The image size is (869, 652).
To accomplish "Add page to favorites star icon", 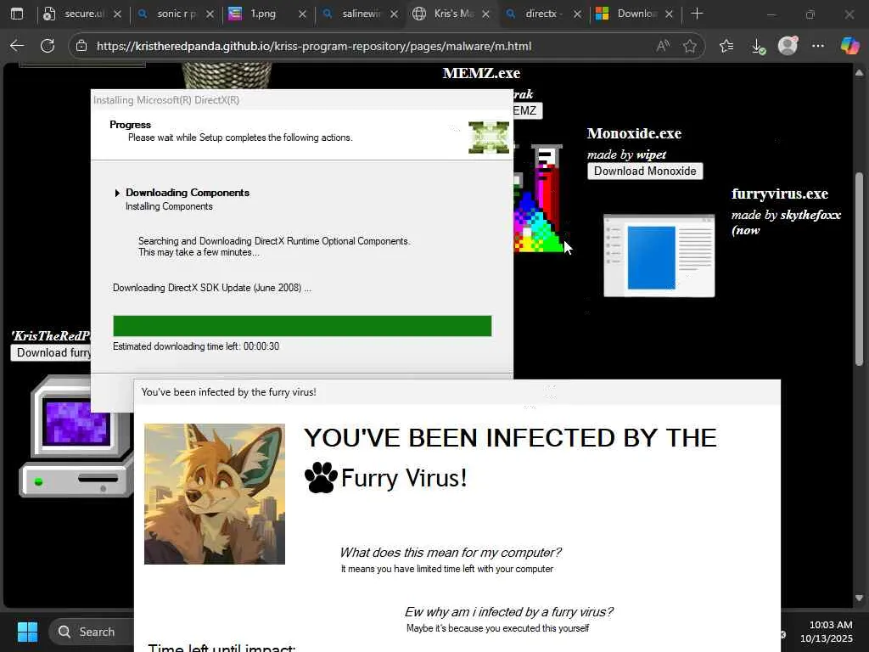I will (690, 46).
